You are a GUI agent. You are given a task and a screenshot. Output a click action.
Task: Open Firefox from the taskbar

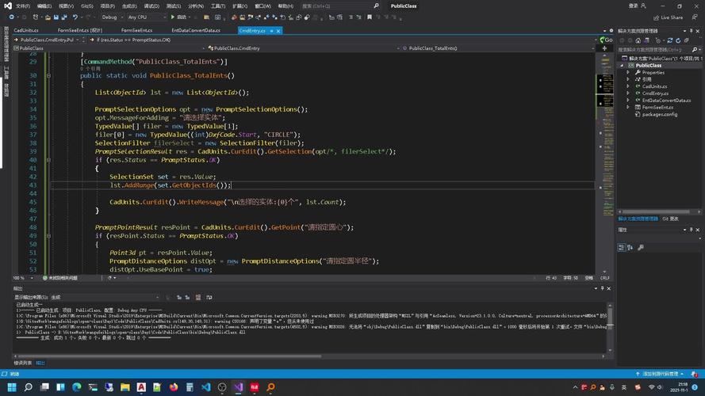(174, 387)
